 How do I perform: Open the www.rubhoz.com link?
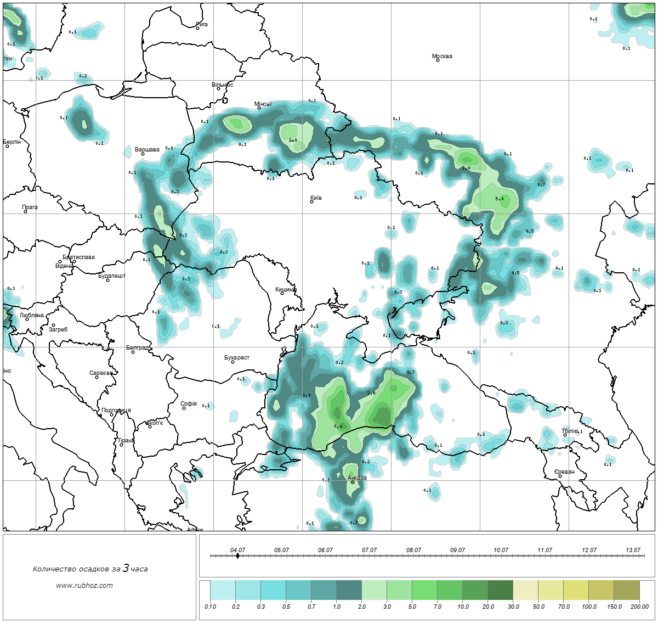(x=84, y=585)
